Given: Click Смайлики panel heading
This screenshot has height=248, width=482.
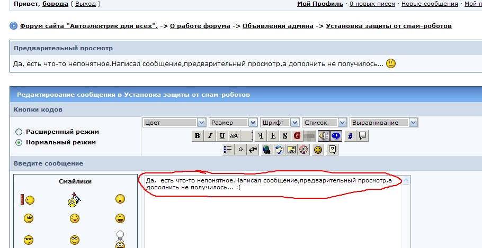Looking at the screenshot, I should tap(75, 181).
